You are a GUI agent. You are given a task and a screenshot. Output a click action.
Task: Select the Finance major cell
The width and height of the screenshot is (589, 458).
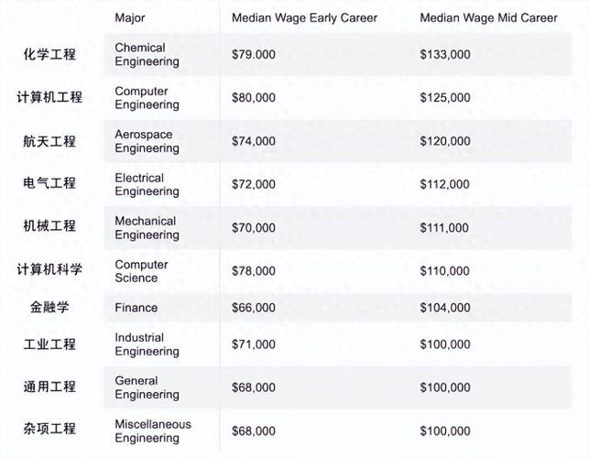pos(136,308)
